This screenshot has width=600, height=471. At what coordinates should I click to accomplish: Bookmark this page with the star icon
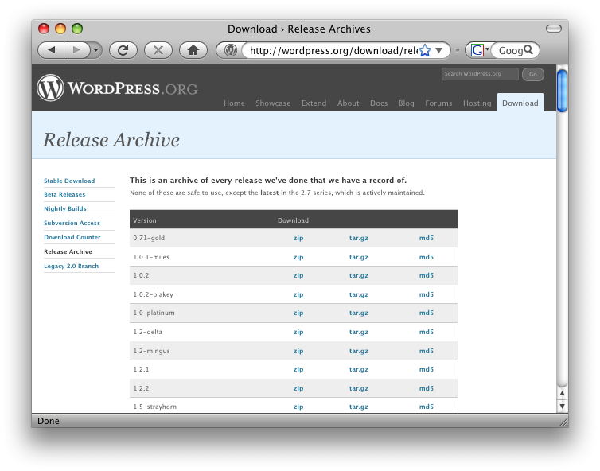click(425, 50)
